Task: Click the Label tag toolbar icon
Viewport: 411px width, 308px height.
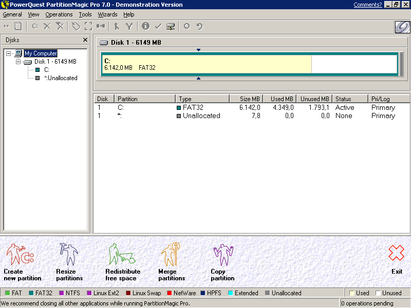Action: (x=76, y=26)
